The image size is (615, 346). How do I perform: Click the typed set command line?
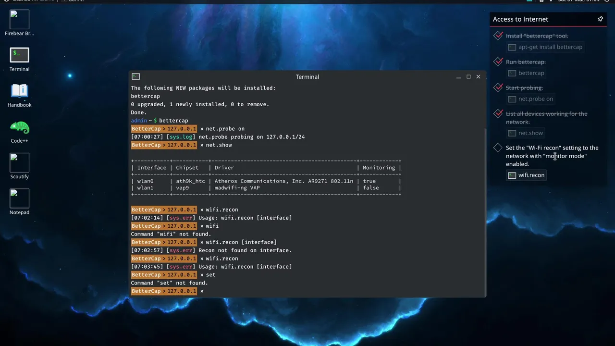pos(210,275)
